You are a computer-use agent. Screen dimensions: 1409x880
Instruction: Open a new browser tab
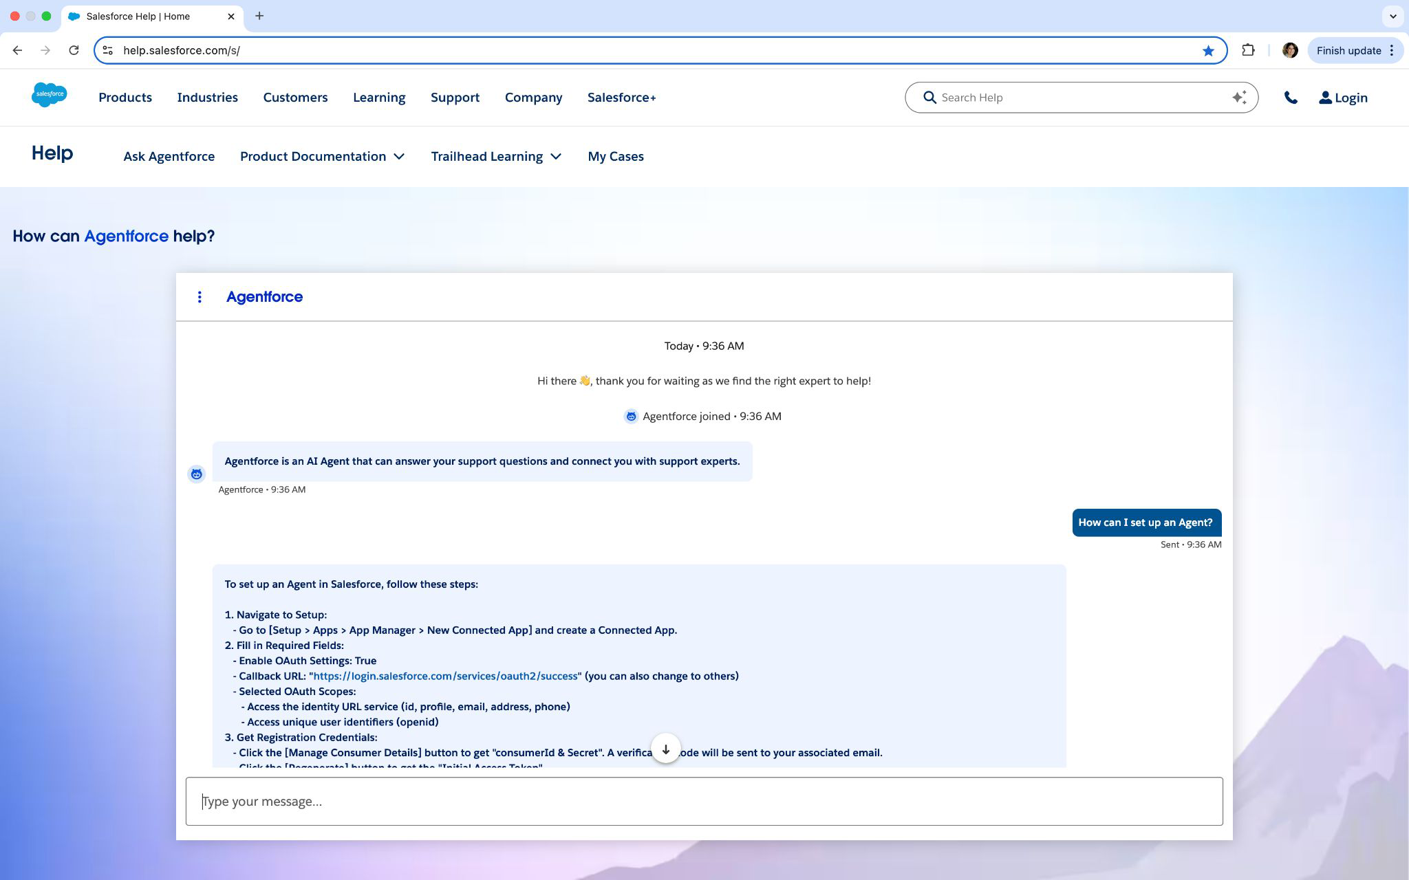coord(259,16)
